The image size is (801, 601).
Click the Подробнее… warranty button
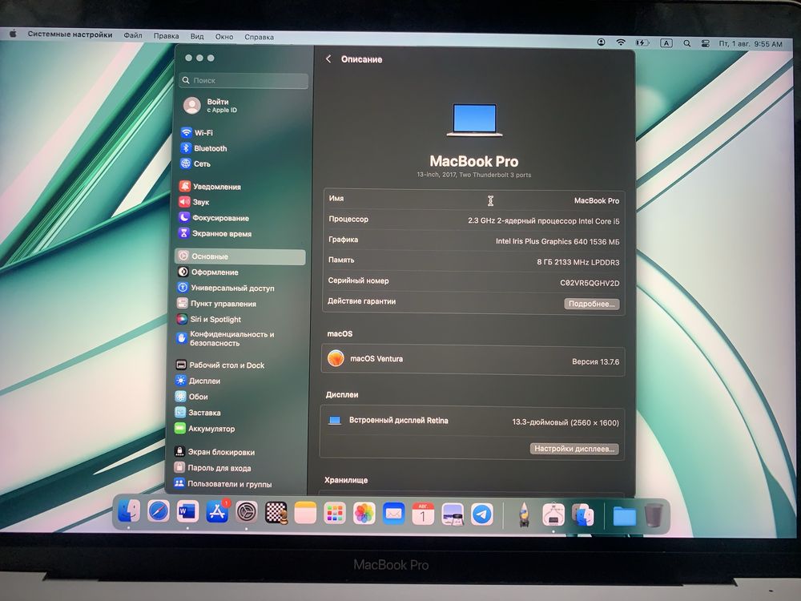pos(592,304)
